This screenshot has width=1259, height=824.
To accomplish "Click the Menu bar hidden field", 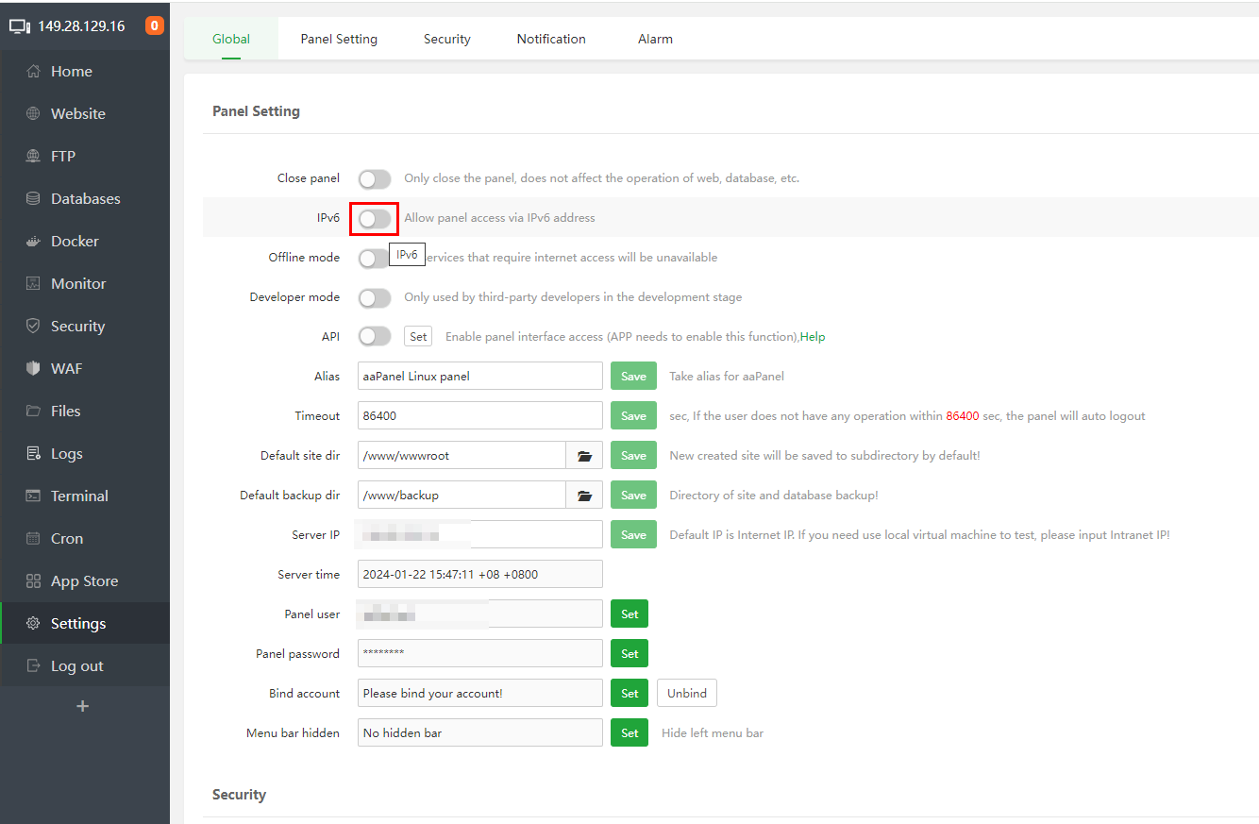I will (x=480, y=733).
